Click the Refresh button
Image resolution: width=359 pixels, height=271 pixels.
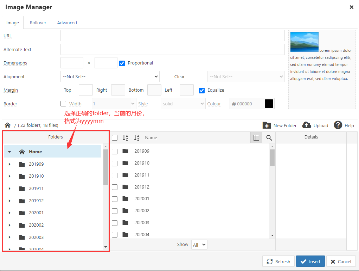tap(278, 261)
